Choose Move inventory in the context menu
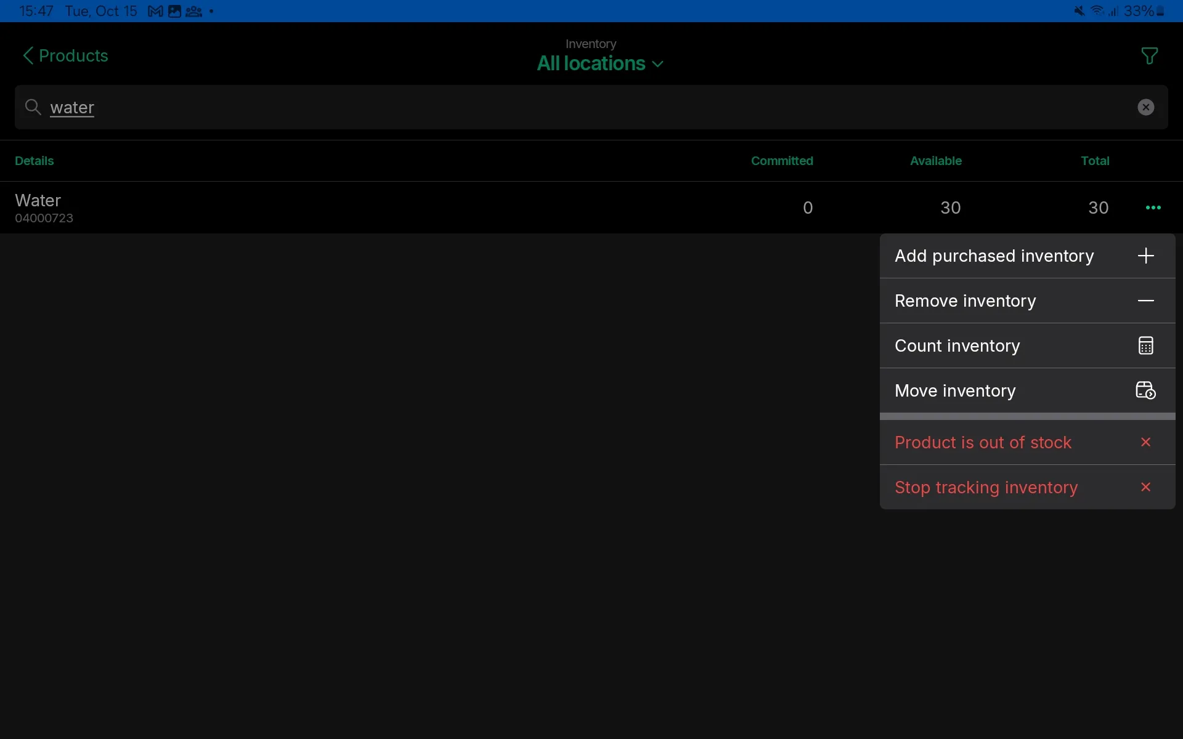1183x739 pixels. [955, 390]
